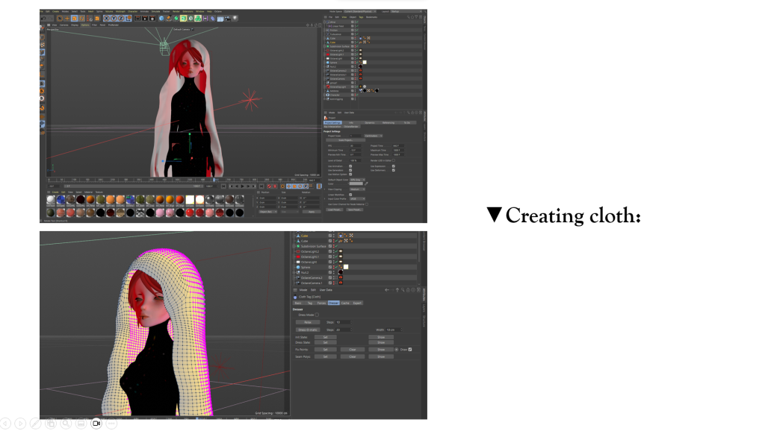
Task: Click the Relax button in Dresser
Action: (308, 322)
